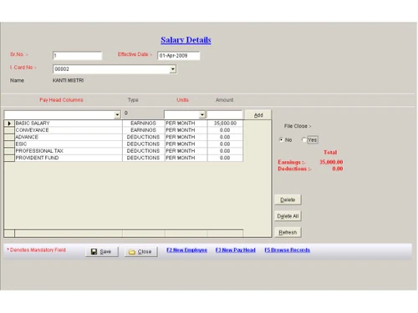
Task: Open F3 New PayHead link
Action: [x=236, y=250]
